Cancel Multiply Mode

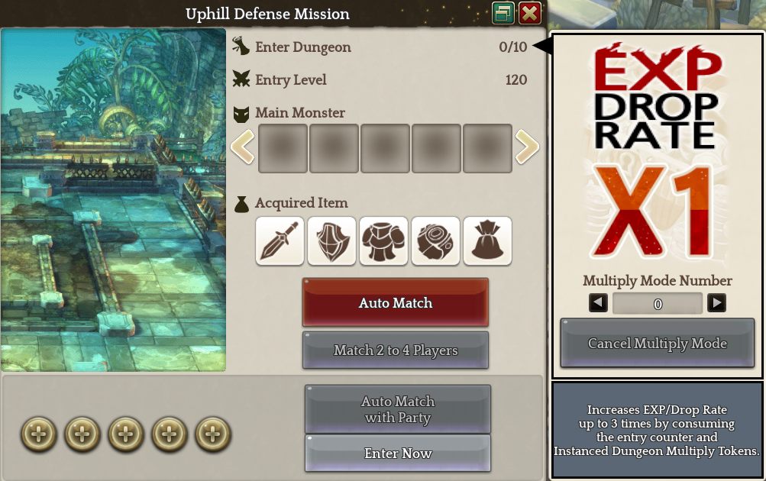point(658,343)
